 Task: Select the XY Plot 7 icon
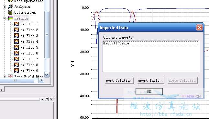(16, 59)
